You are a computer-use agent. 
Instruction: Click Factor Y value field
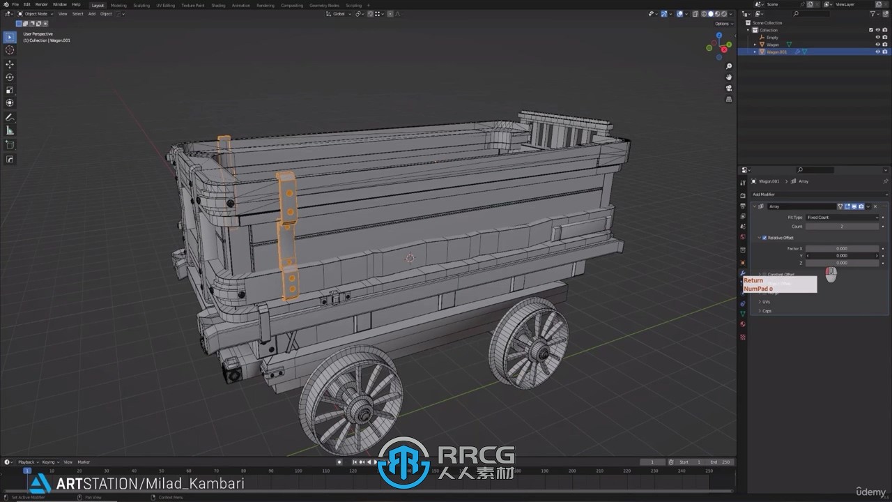843,256
